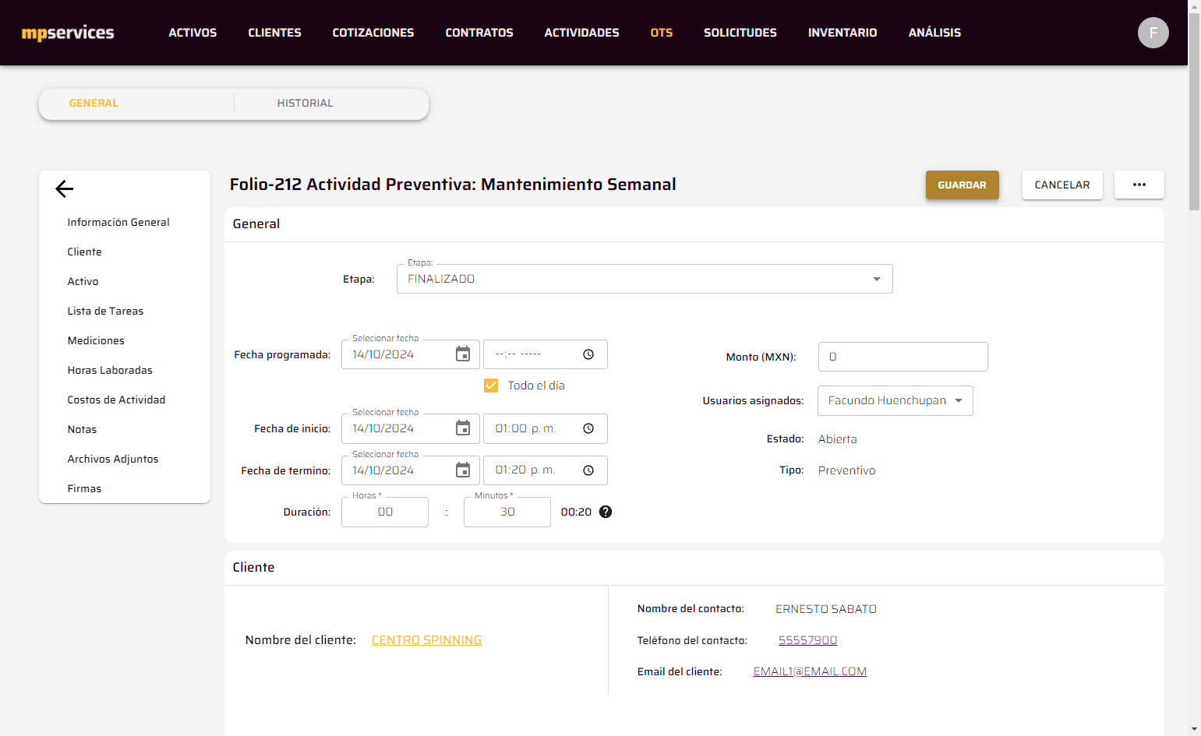Open clock picker for Fecha programada time

click(x=588, y=354)
